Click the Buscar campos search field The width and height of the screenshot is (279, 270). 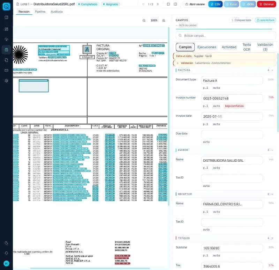pyautogui.click(x=226, y=36)
